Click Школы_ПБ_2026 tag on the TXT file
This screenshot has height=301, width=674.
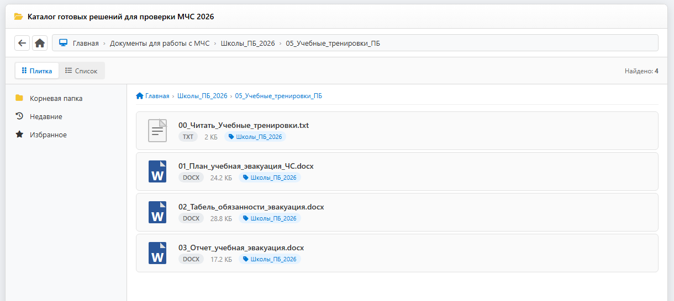pos(255,137)
